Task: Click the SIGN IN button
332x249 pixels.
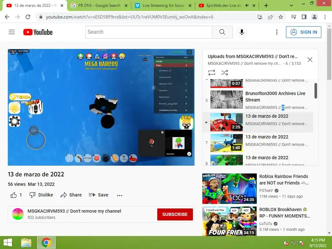Action: pos(303,32)
